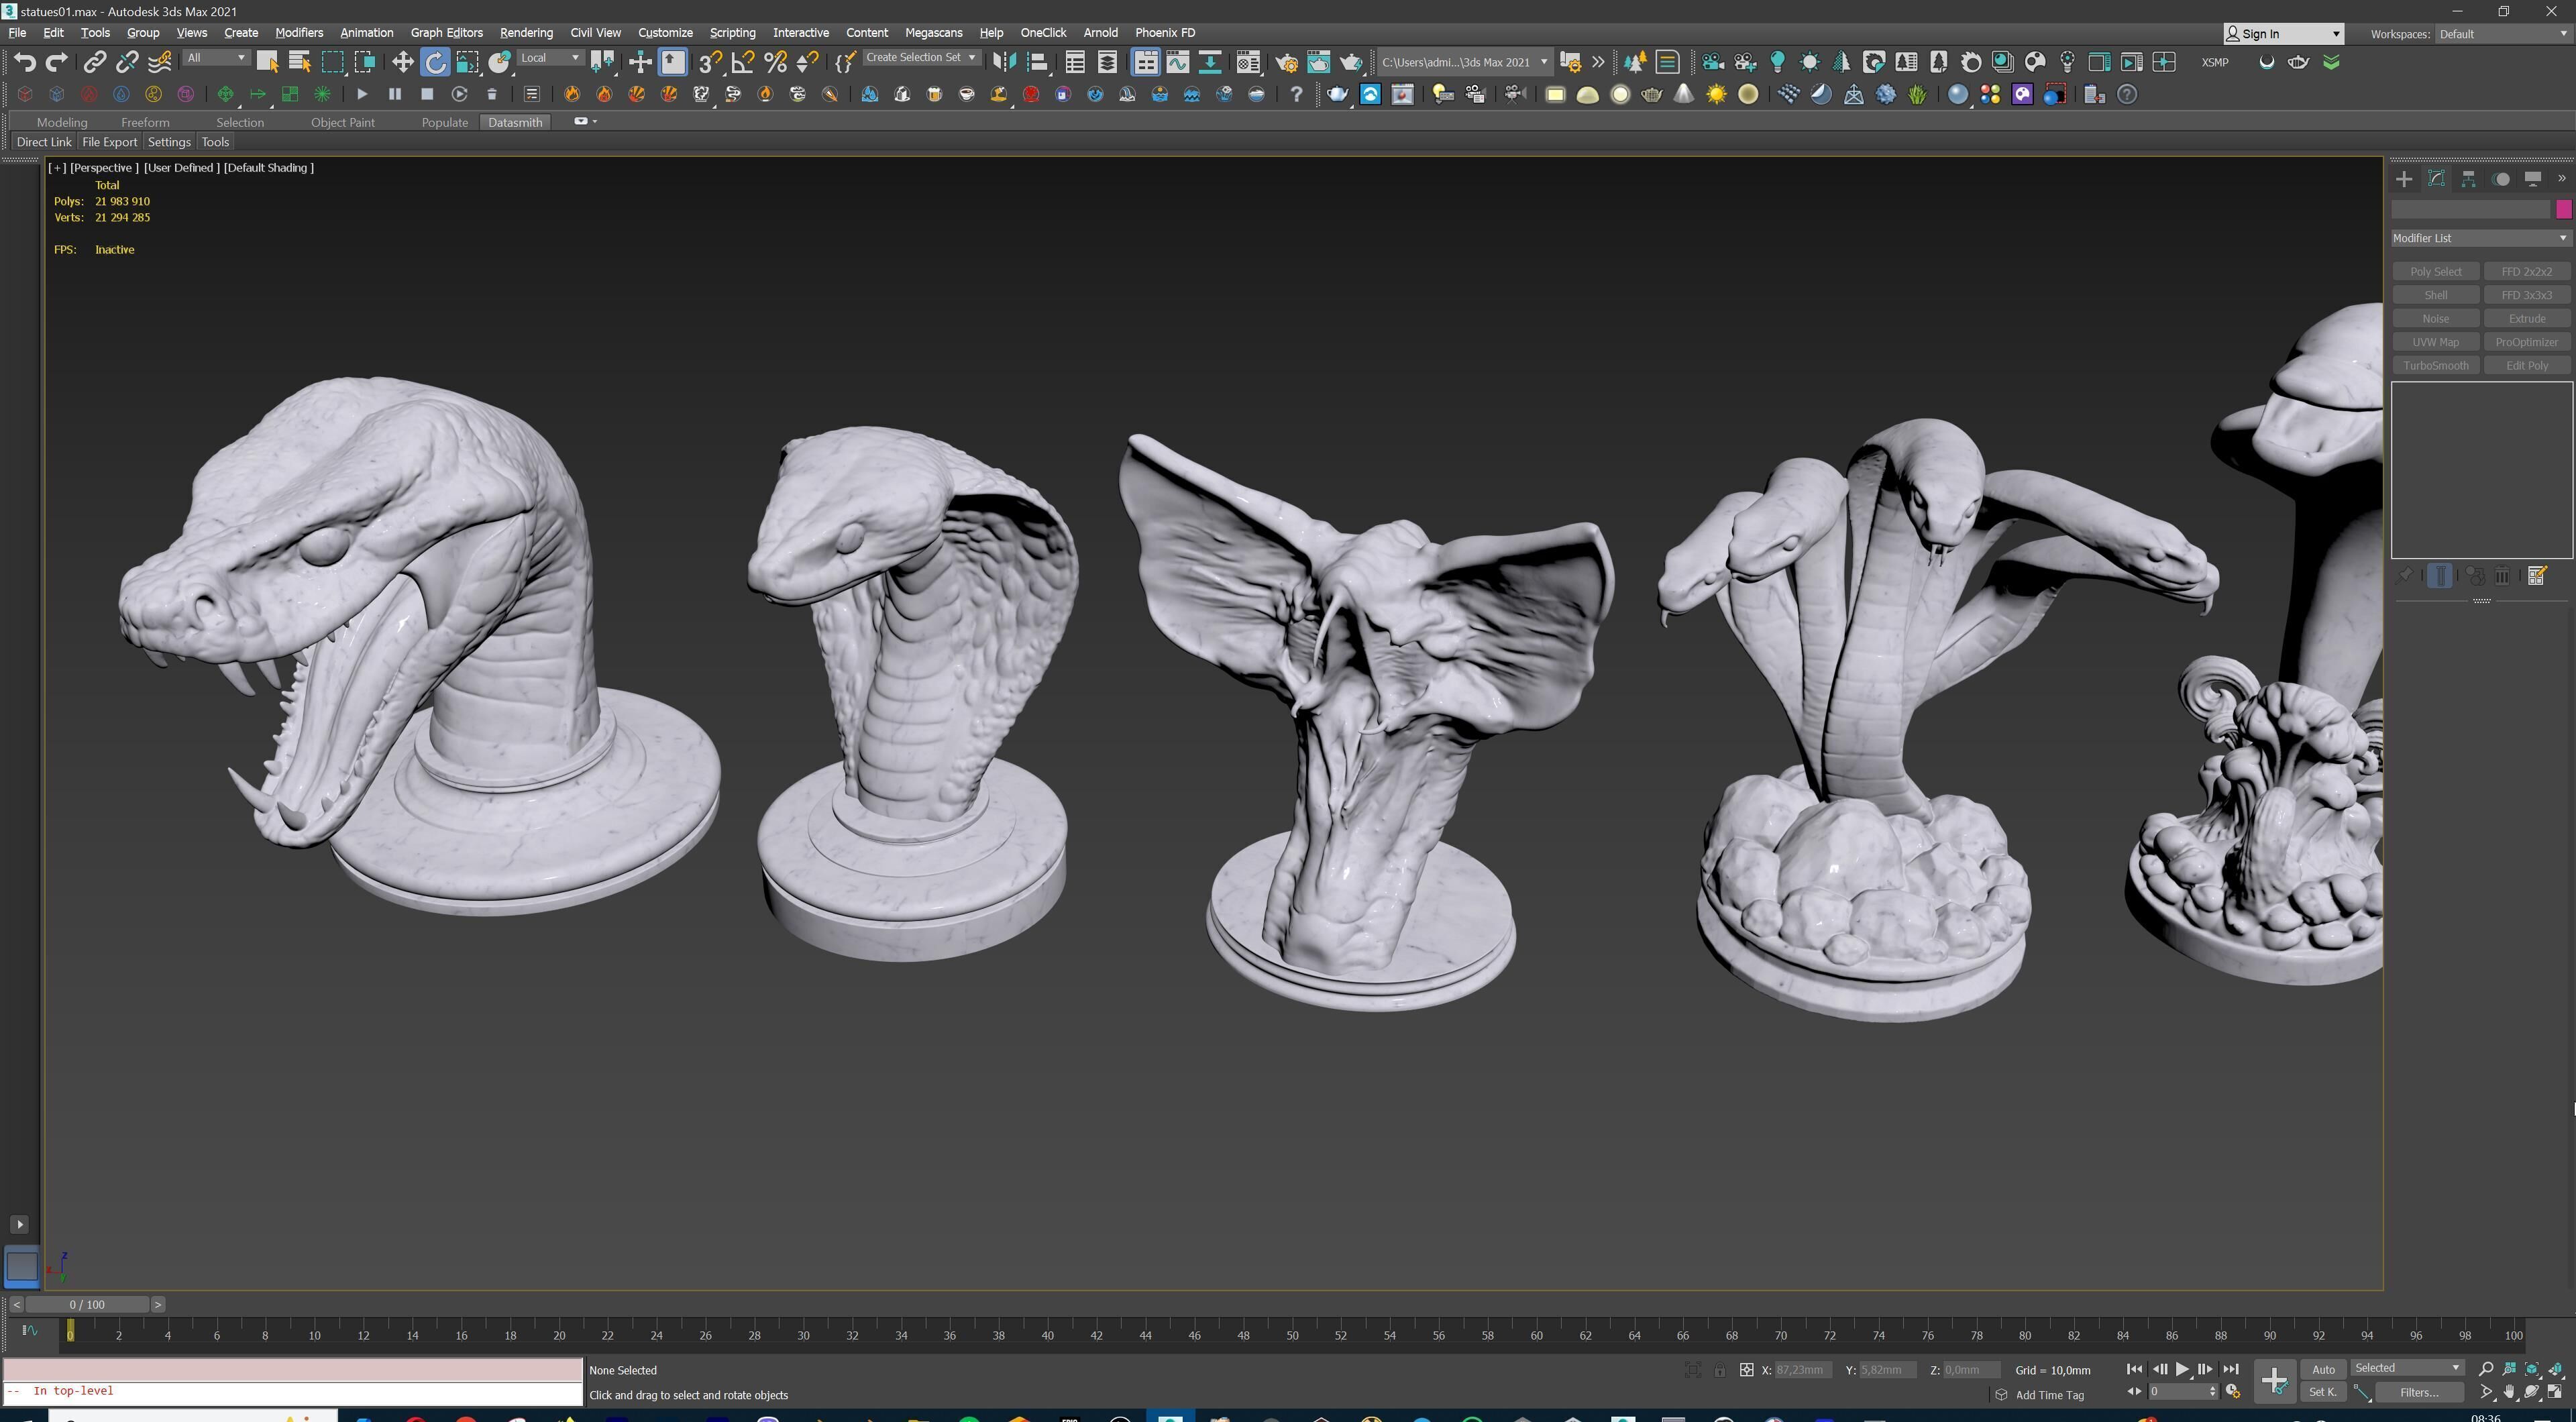Toggle Absolute/Offset transform type-in mode
This screenshot has height=1422, width=2576.
coord(1746,1370)
